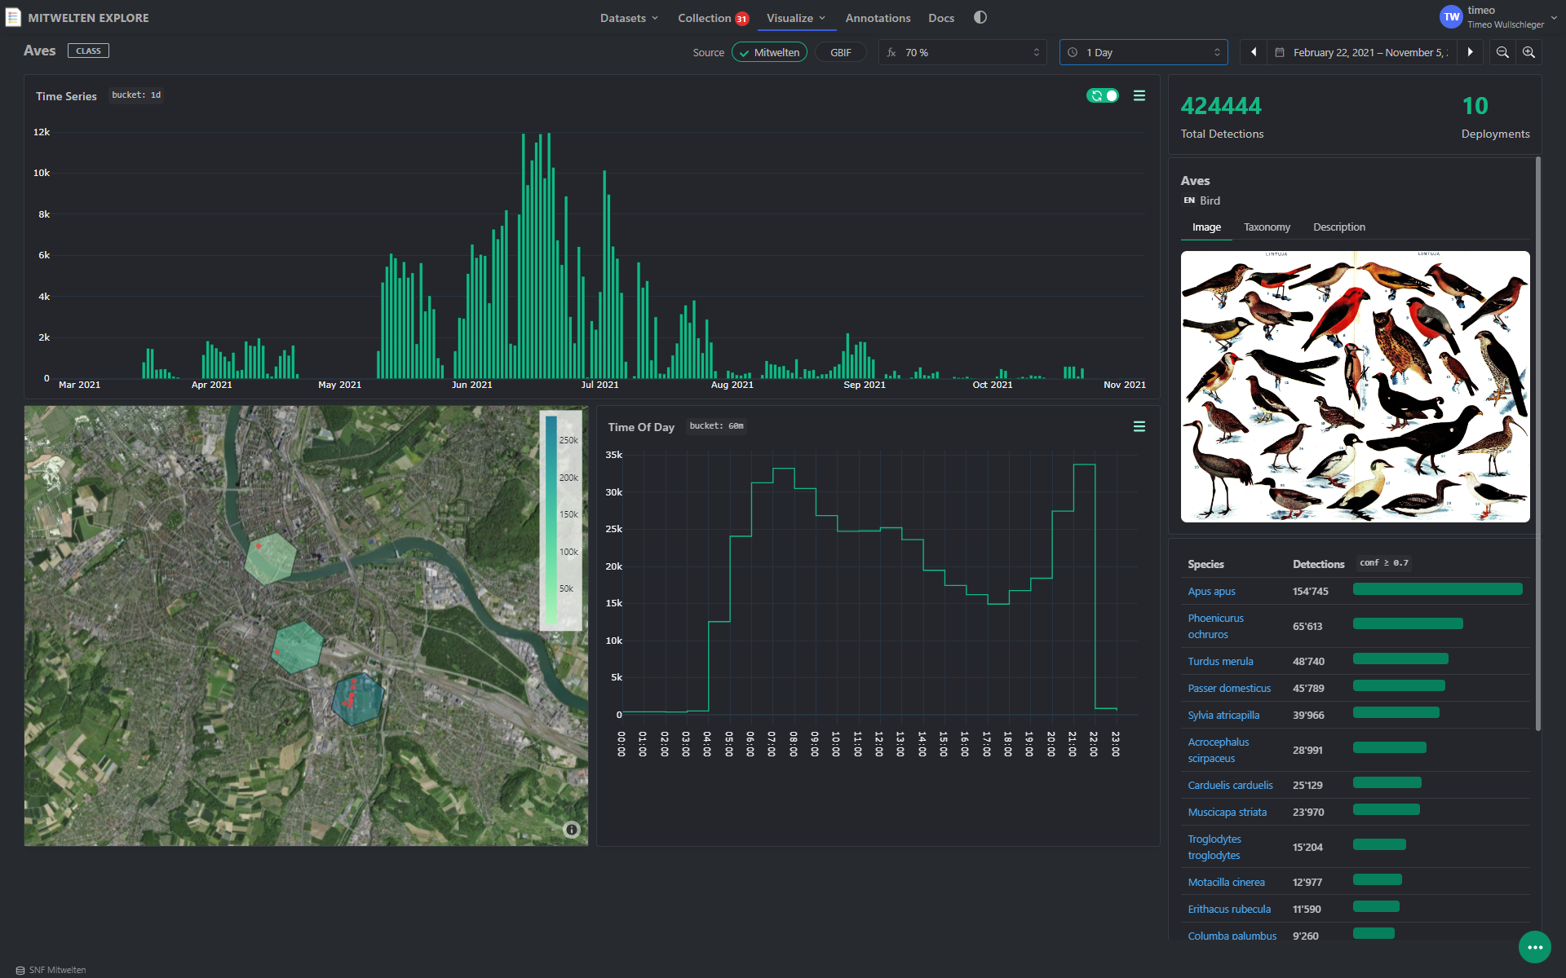Click the Annotations menu item

[878, 17]
